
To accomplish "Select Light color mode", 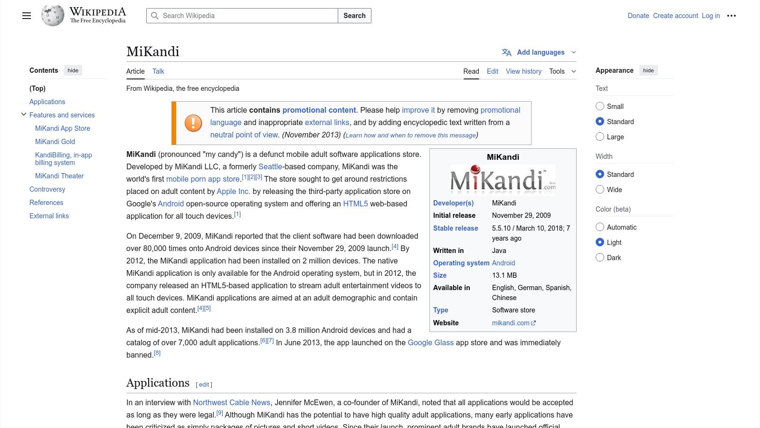I will [x=600, y=243].
